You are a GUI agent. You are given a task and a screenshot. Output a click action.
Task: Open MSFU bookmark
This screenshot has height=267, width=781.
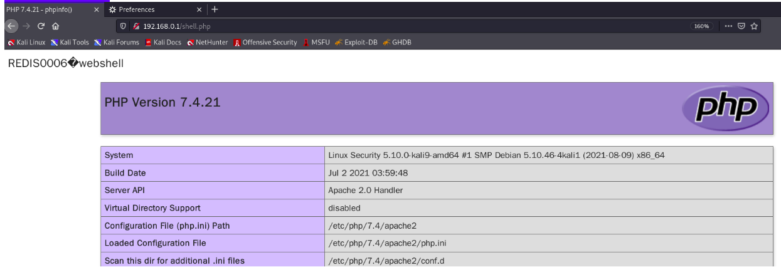click(x=316, y=43)
